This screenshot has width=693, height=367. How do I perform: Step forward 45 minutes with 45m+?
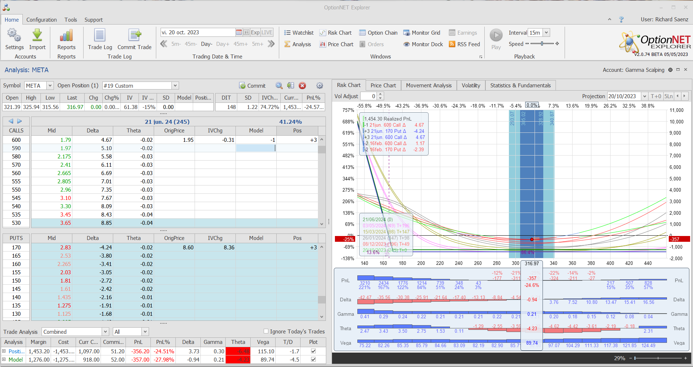tap(241, 44)
